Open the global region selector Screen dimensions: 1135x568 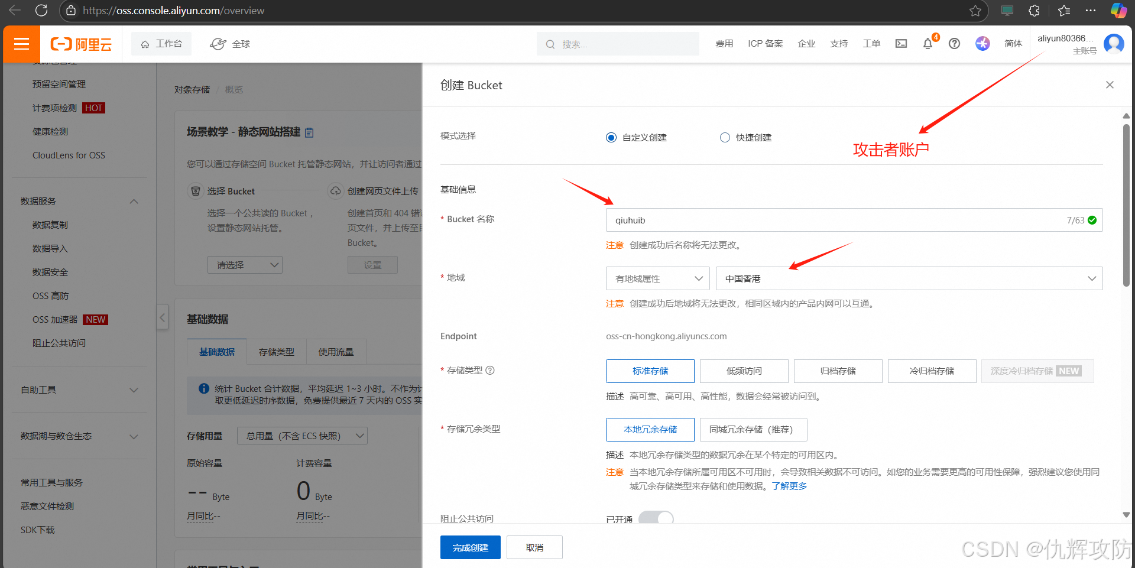[x=230, y=44]
